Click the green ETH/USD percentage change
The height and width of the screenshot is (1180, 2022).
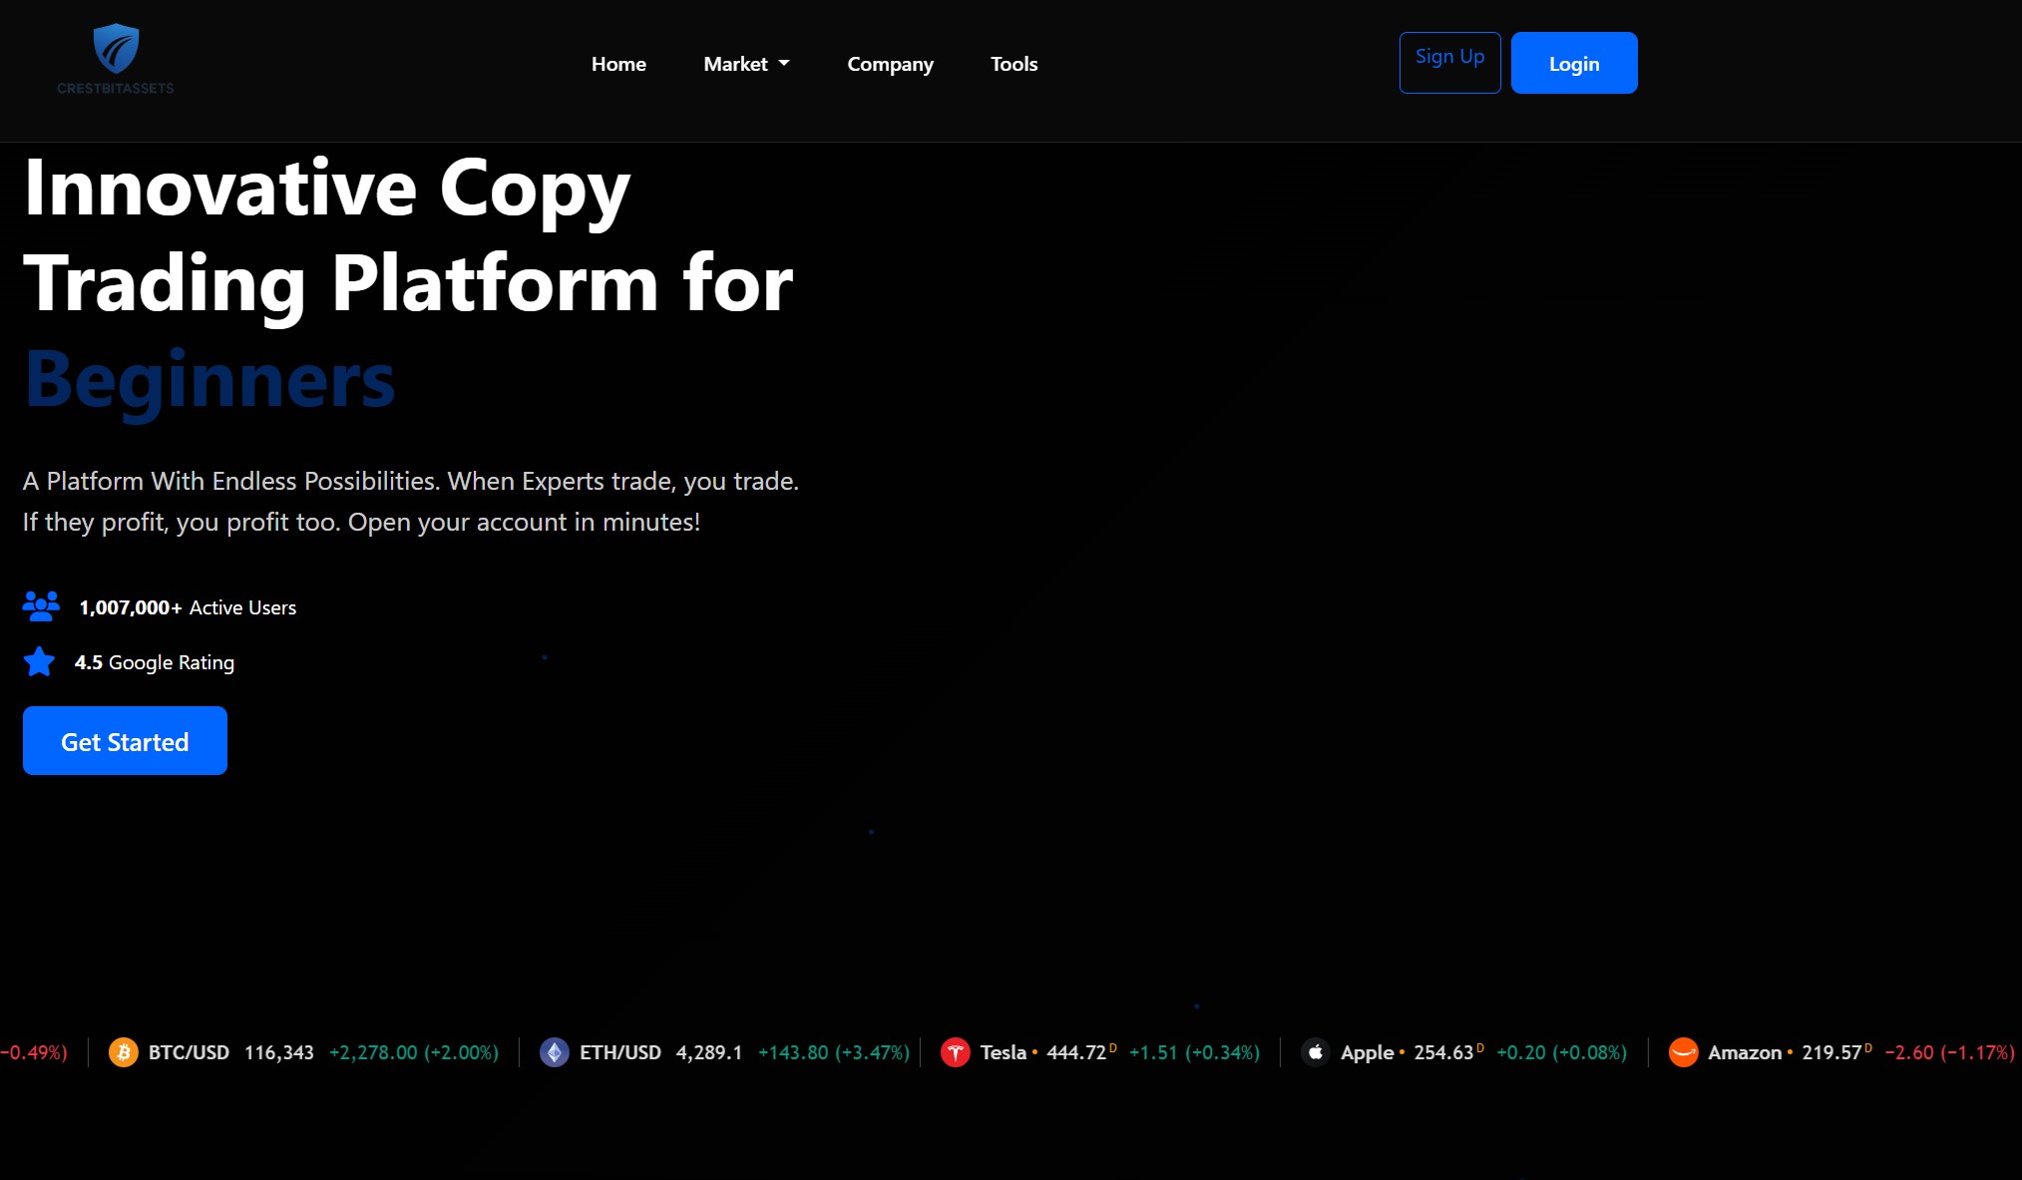(x=834, y=1052)
